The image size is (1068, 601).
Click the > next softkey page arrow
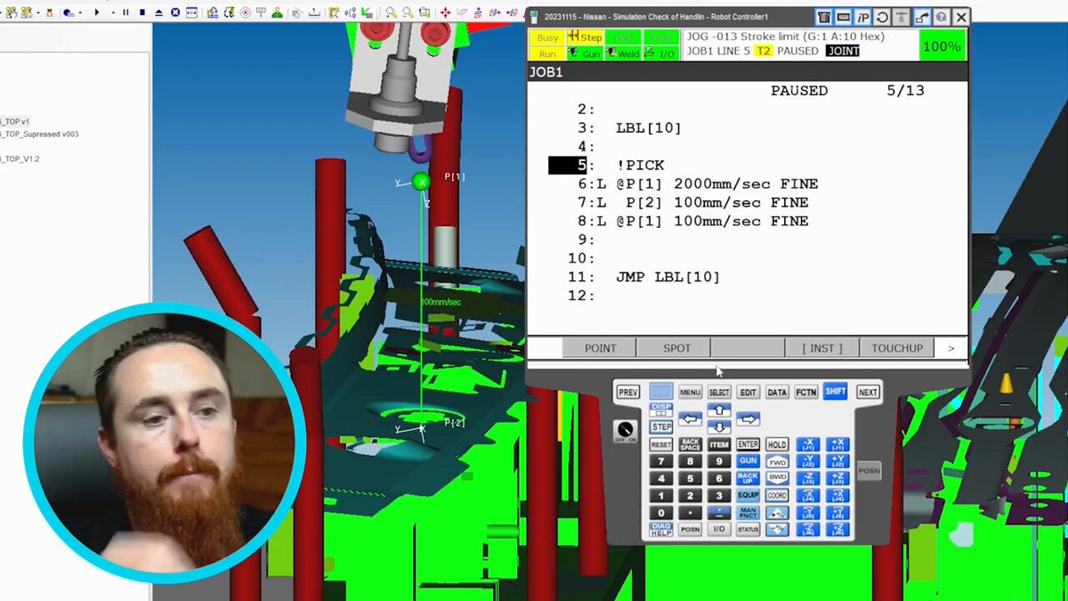[951, 348]
